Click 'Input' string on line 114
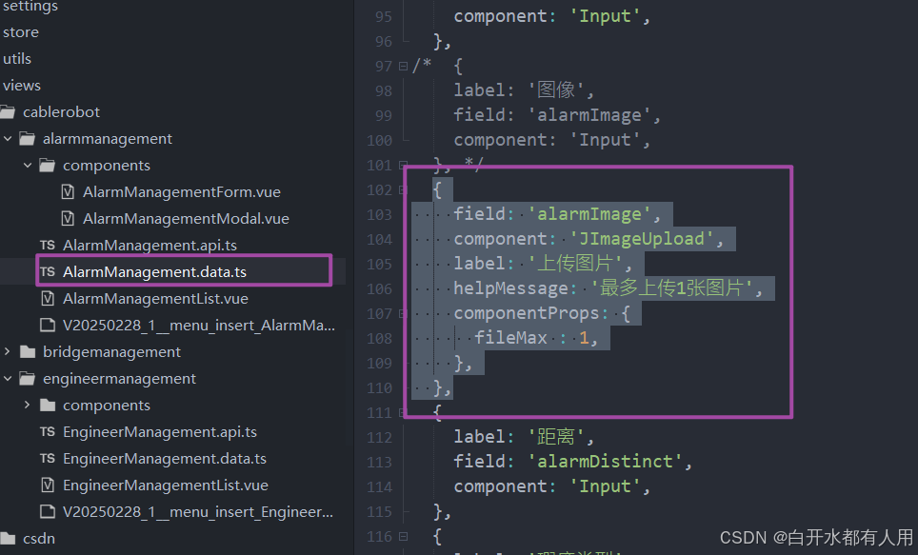The width and height of the screenshot is (918, 555). [604, 486]
